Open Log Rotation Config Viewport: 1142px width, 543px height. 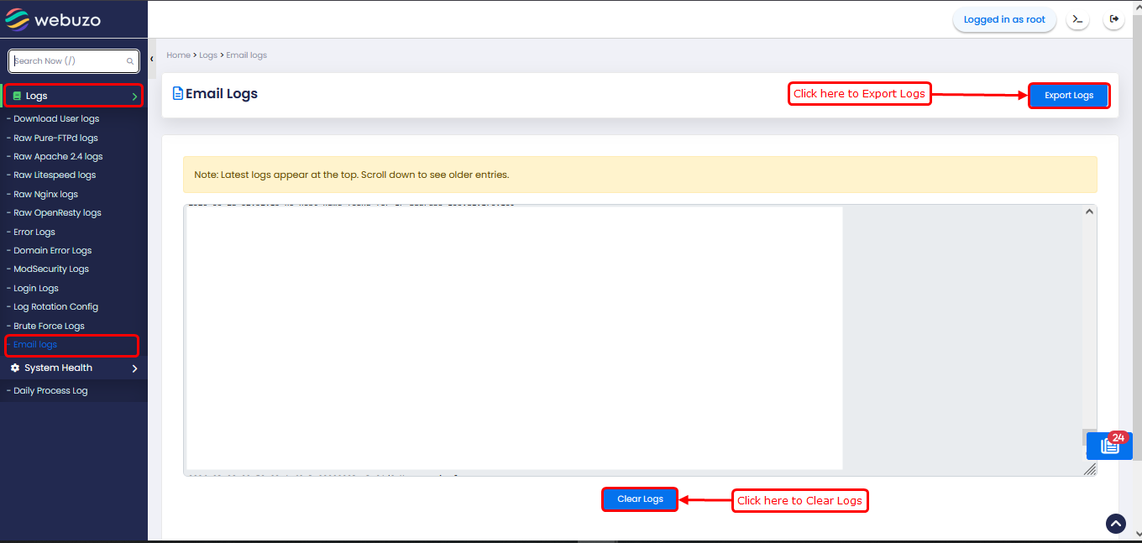tap(55, 307)
